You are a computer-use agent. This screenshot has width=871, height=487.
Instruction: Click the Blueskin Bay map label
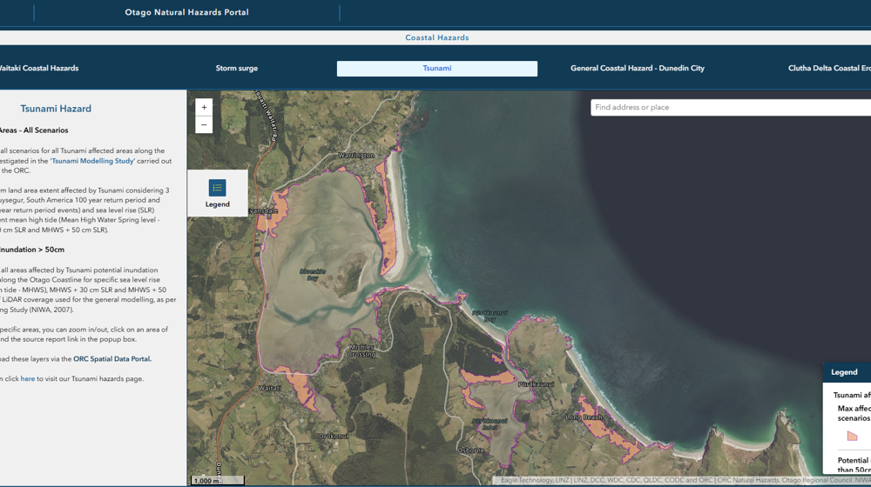pos(312,275)
